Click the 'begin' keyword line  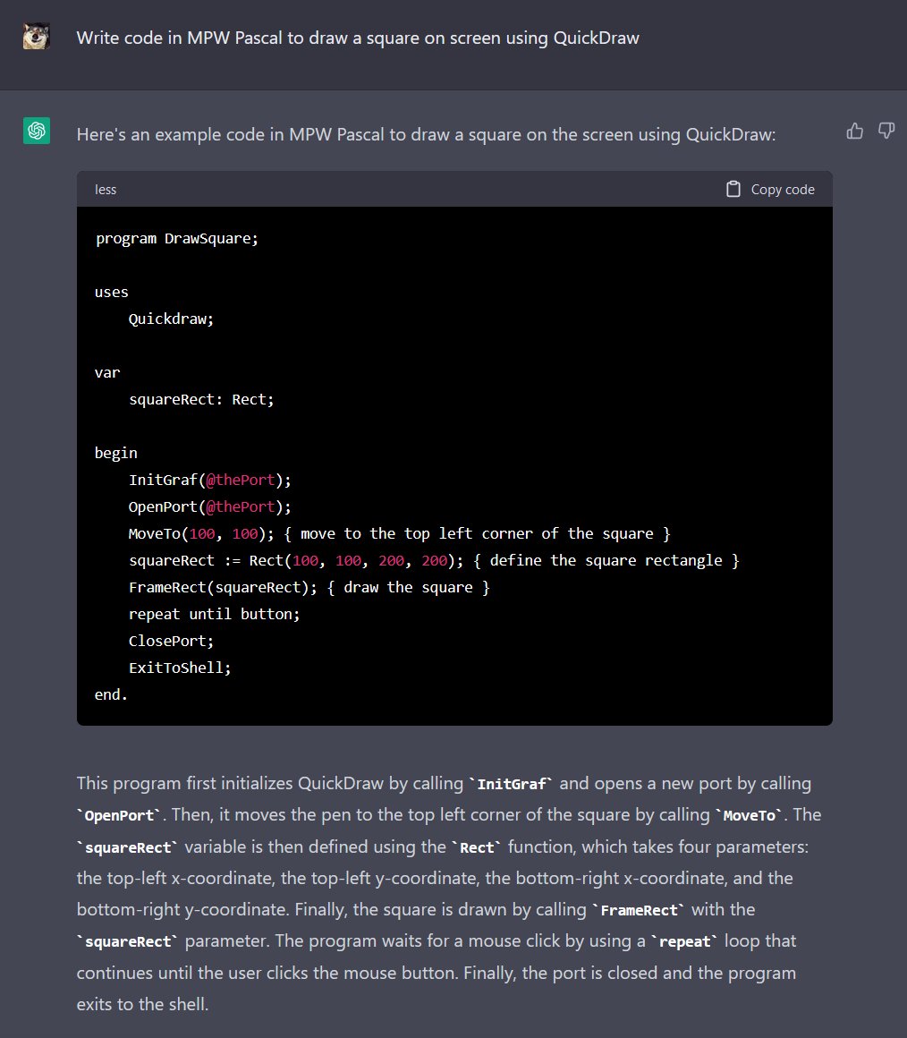[x=115, y=454]
